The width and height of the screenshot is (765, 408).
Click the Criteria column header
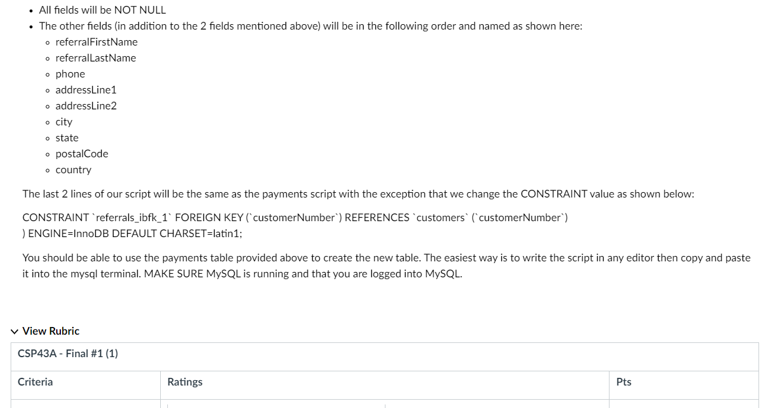(34, 382)
